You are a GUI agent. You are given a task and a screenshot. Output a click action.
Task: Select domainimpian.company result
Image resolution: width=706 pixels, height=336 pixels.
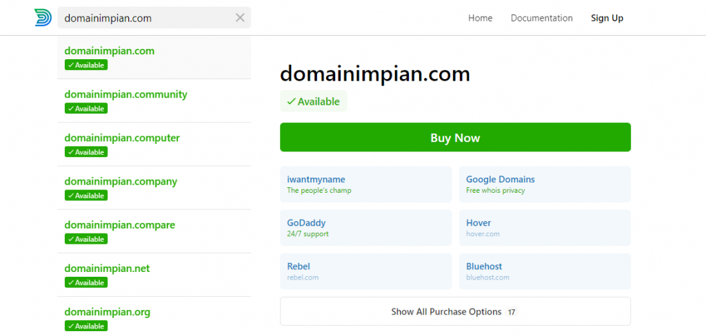(154, 188)
